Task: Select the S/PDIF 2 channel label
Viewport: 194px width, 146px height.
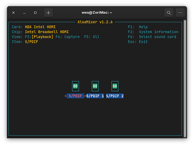Action: [x=115, y=96]
